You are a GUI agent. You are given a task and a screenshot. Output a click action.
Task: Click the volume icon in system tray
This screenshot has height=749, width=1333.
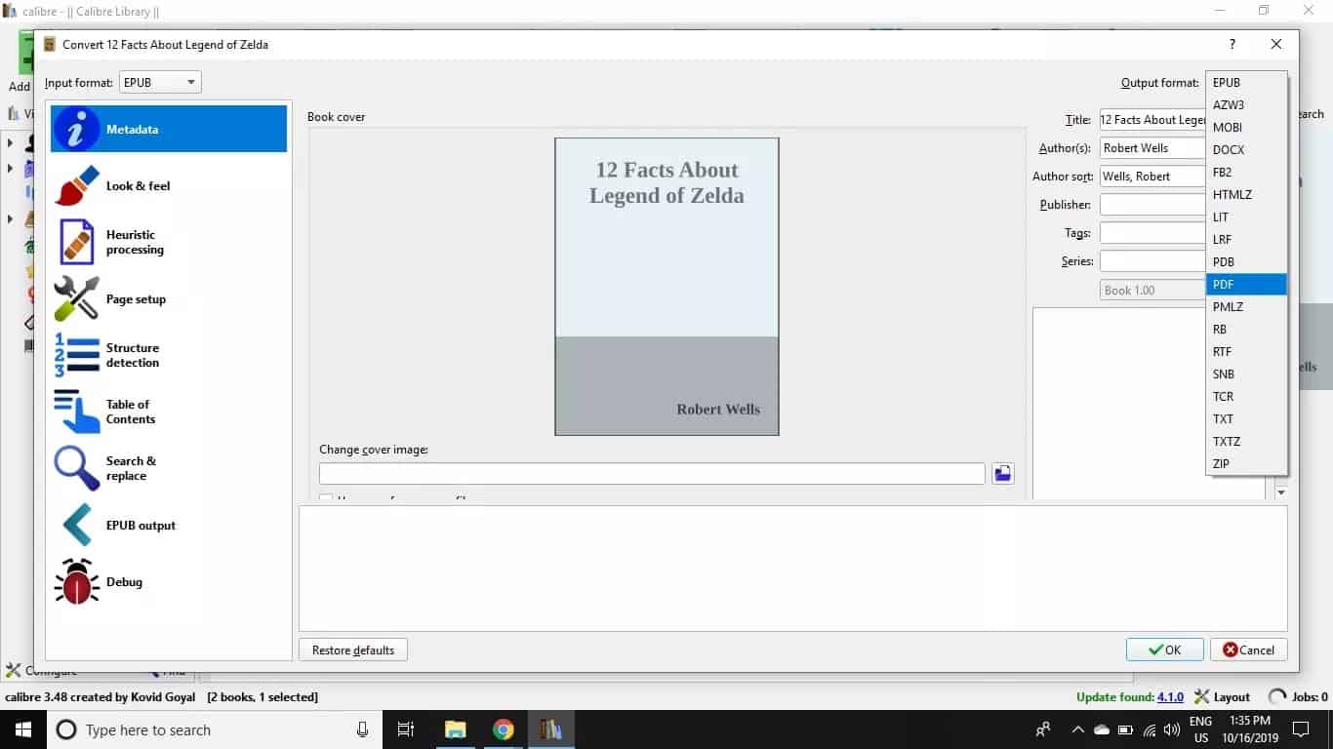1172,729
